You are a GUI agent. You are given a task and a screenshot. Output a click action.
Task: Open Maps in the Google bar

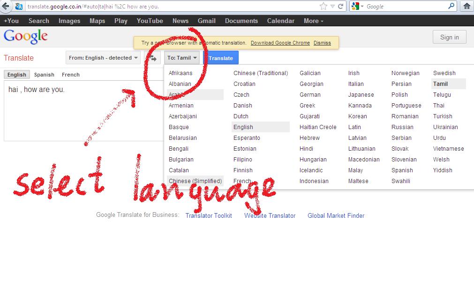pos(98,21)
